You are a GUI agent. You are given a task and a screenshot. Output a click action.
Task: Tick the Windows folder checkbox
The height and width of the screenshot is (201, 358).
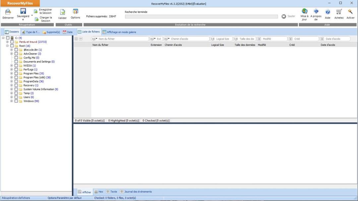(x=16, y=101)
